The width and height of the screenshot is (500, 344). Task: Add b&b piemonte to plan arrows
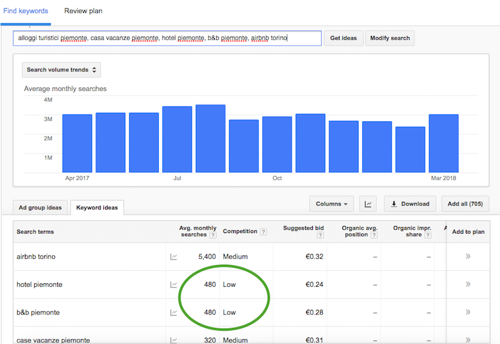(468, 312)
